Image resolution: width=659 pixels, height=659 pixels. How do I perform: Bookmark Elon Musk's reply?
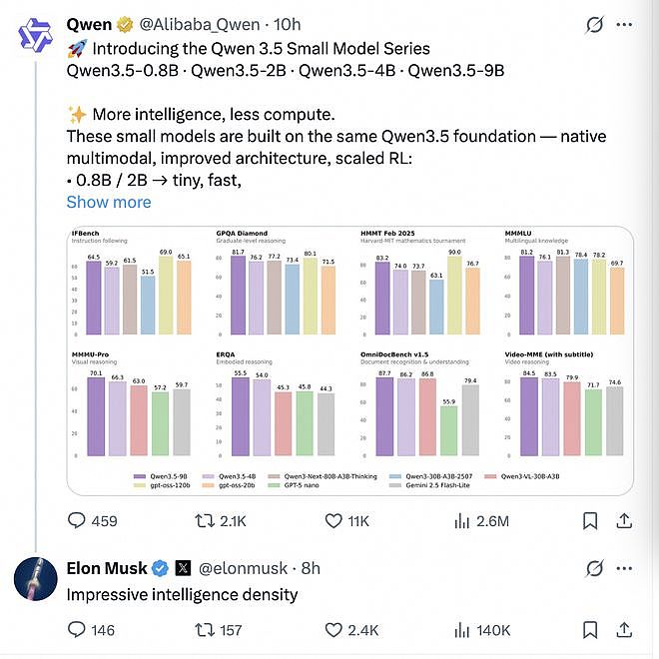coord(590,630)
